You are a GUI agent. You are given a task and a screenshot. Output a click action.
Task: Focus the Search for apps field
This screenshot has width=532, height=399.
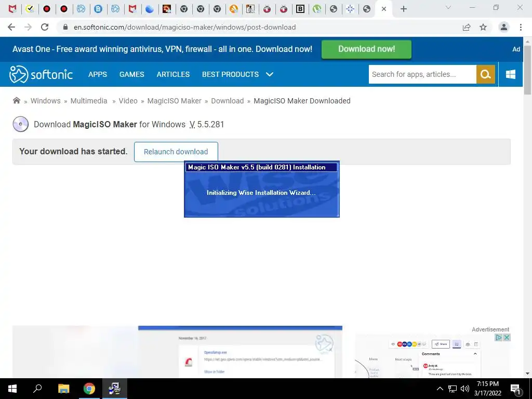(422, 74)
